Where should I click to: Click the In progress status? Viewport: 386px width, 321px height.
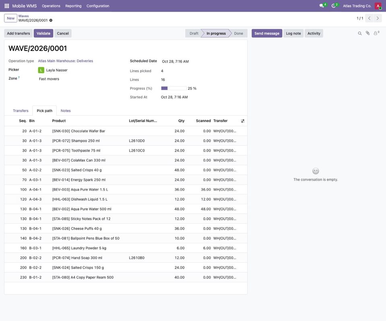(x=216, y=33)
